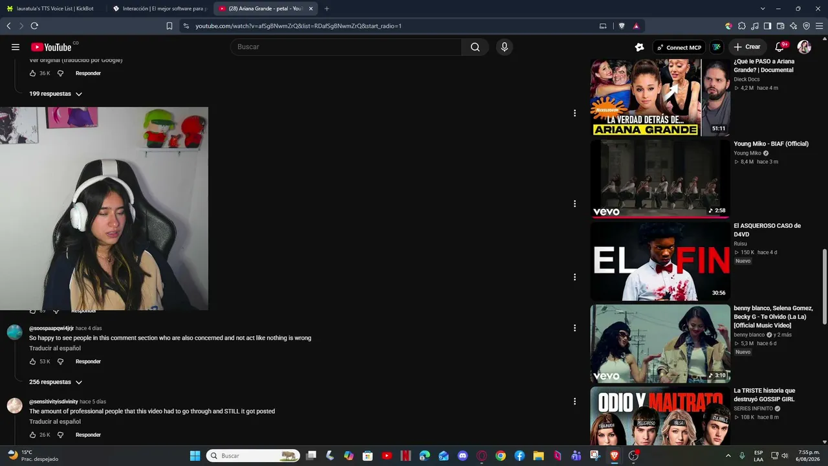The image size is (828, 466).
Task: Close the Ariana Grande - petal tab
Action: click(x=311, y=8)
